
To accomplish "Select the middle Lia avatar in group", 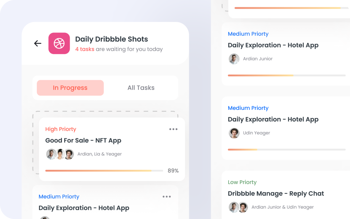I will 60,154.
